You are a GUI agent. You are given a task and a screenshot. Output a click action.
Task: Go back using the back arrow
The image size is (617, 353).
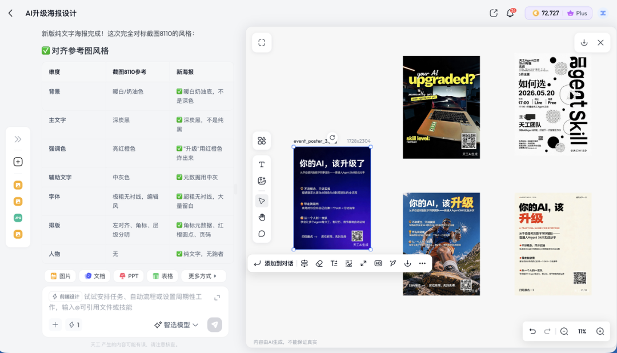click(x=11, y=13)
